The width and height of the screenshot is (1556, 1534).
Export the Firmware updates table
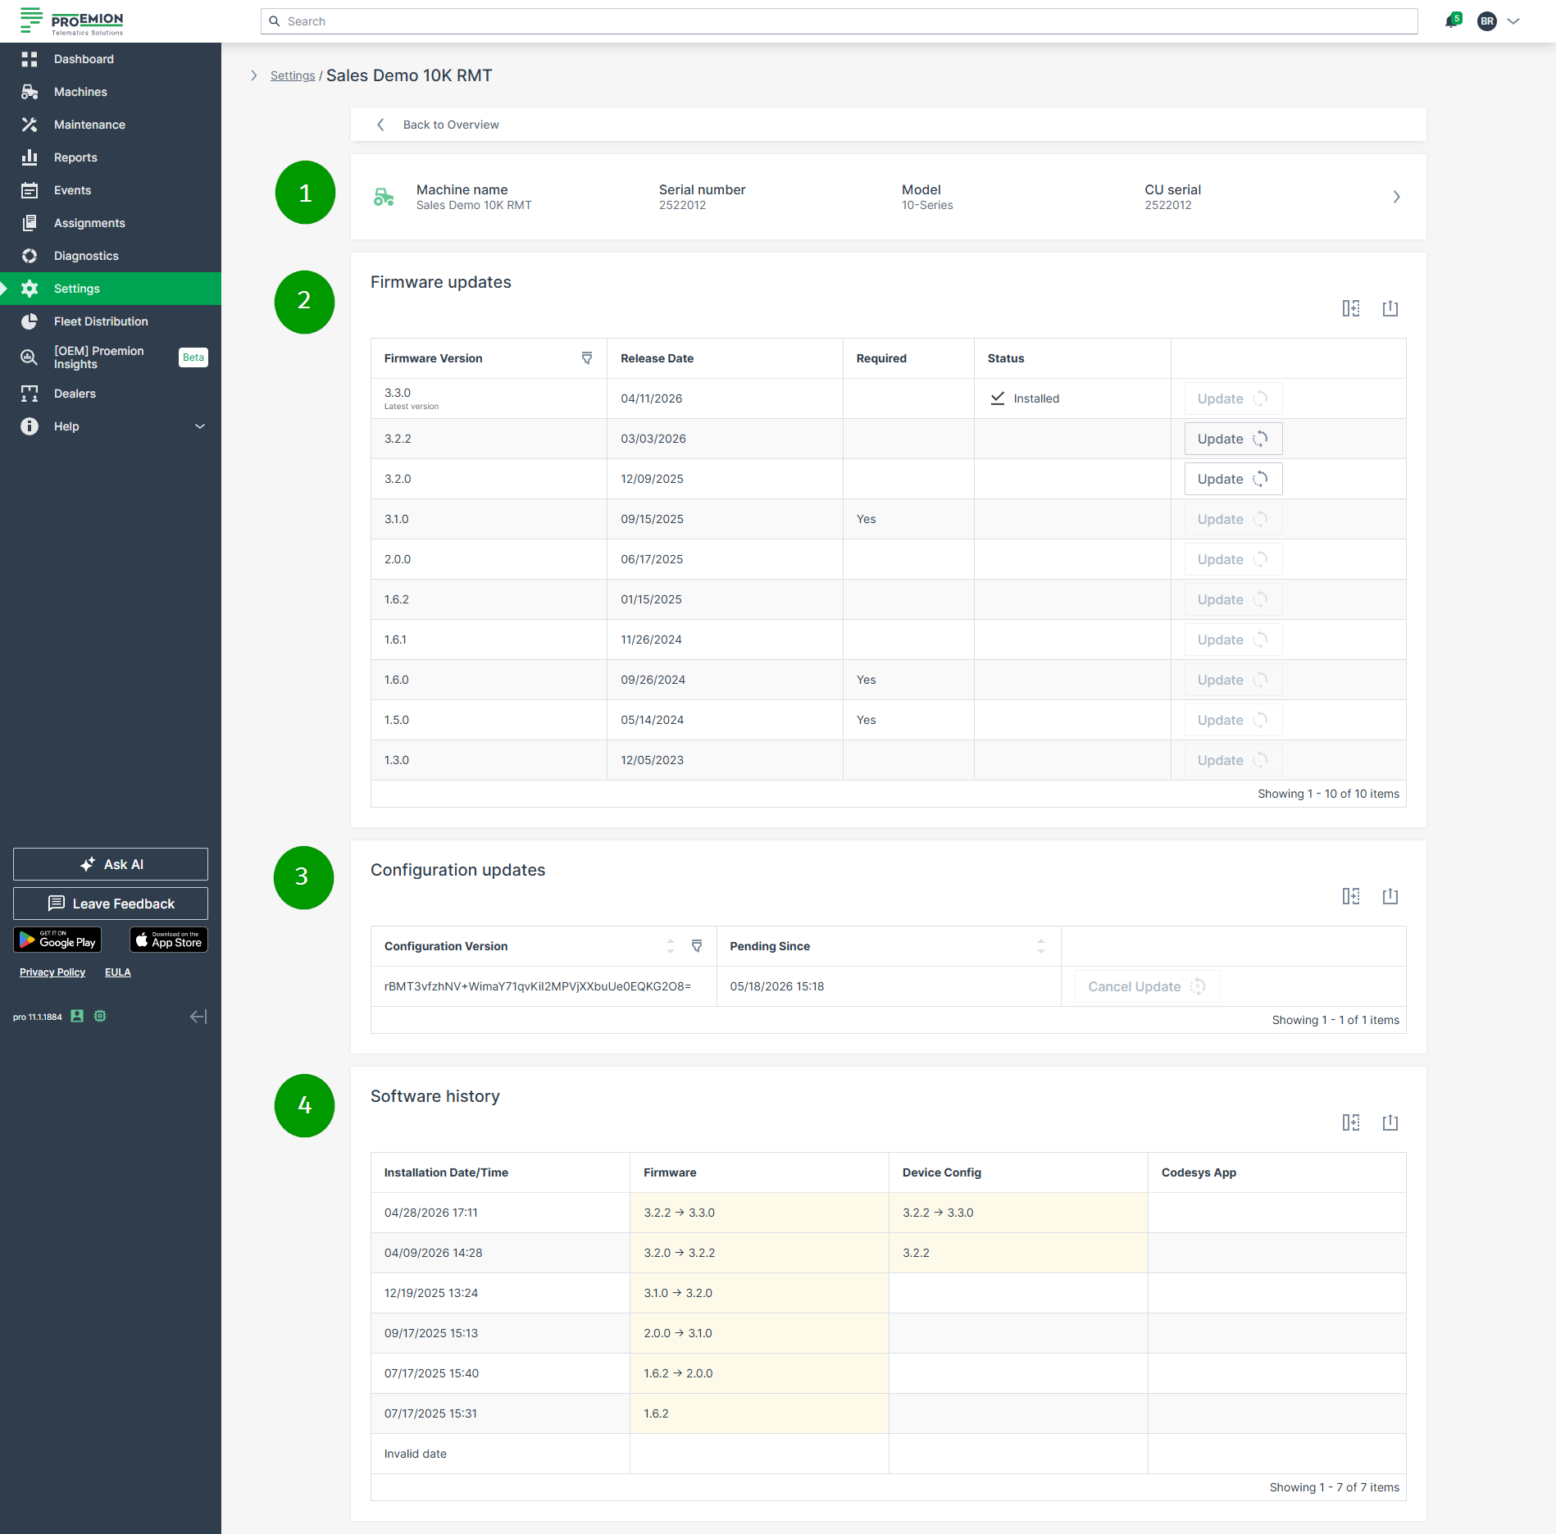coord(1390,308)
